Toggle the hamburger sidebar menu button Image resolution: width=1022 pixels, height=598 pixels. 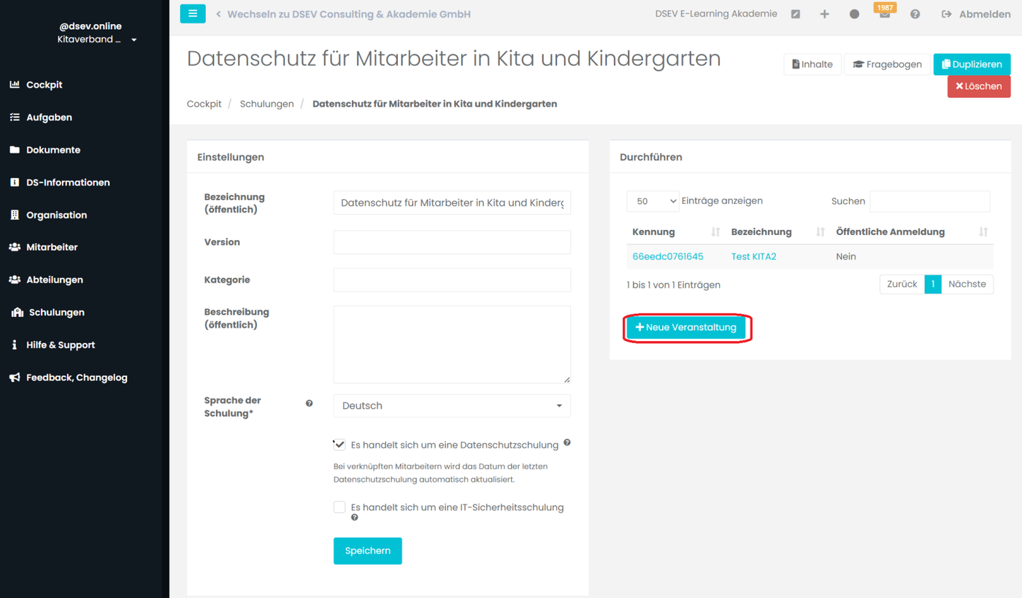[193, 14]
